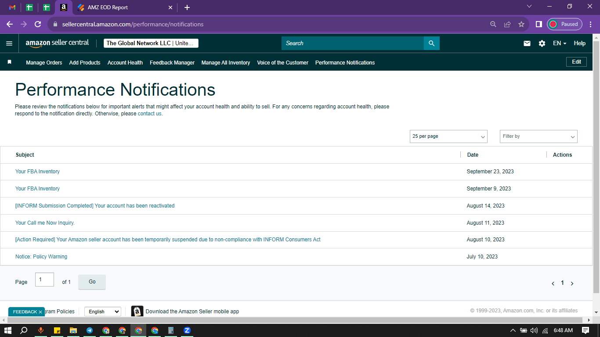Click the Paused profile button
600x337 pixels.
click(x=564, y=24)
